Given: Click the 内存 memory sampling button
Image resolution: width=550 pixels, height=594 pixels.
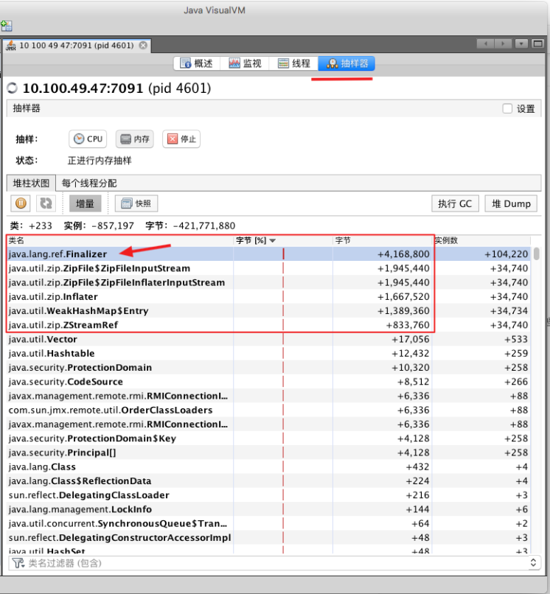Looking at the screenshot, I should click(135, 139).
